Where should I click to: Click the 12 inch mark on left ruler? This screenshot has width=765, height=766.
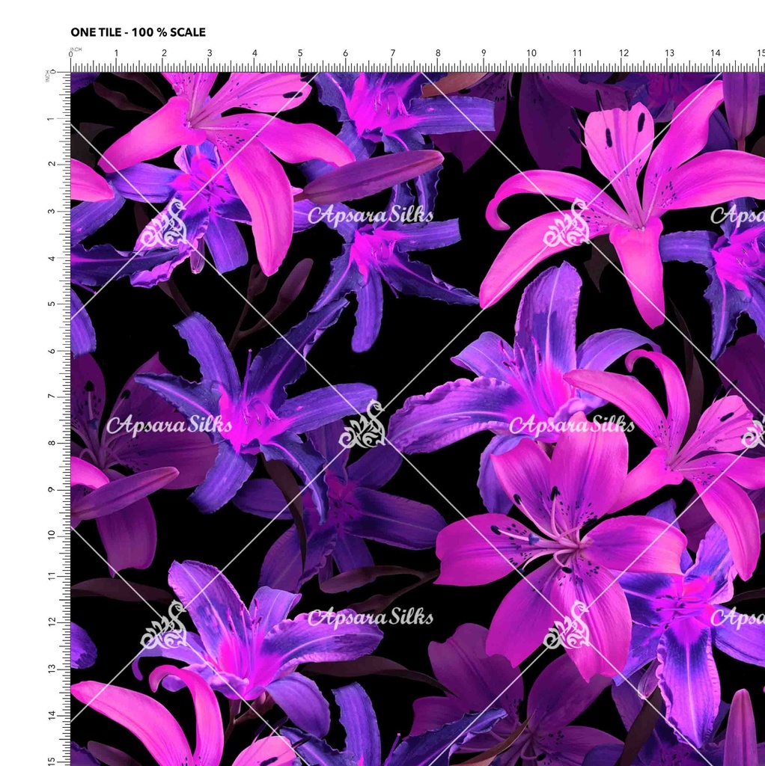52,621
